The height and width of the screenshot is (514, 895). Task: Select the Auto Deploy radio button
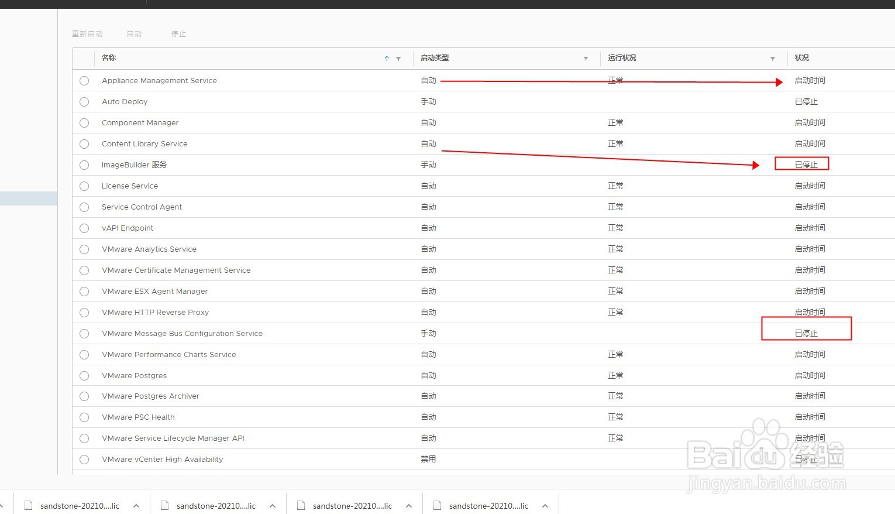[x=84, y=102]
